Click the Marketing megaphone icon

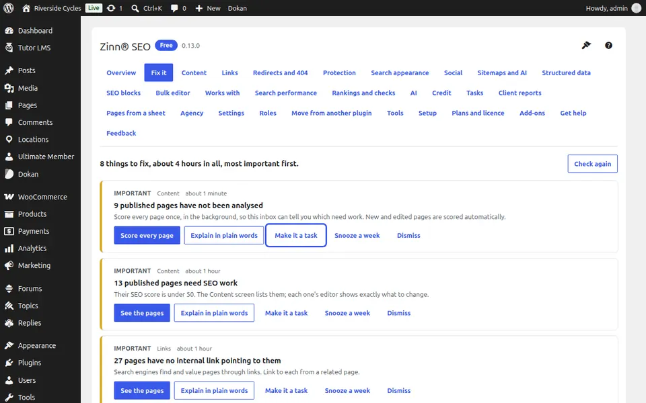pyautogui.click(x=9, y=266)
